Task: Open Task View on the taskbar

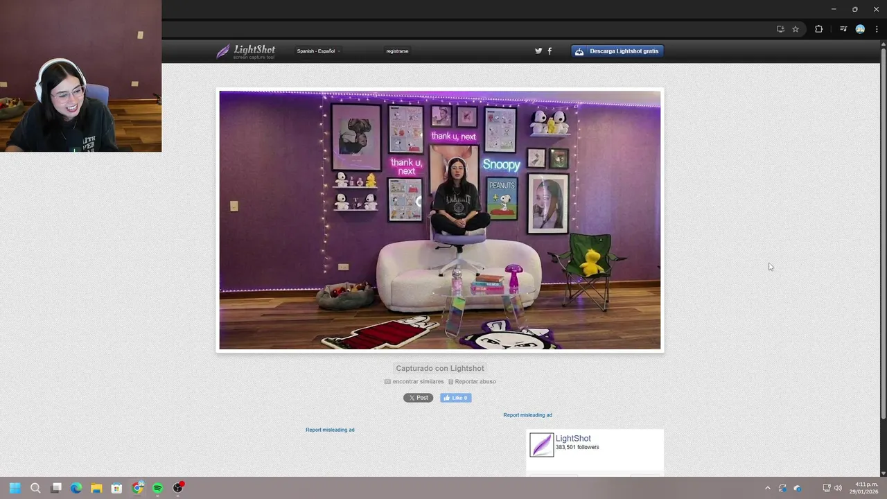Action: tap(56, 488)
